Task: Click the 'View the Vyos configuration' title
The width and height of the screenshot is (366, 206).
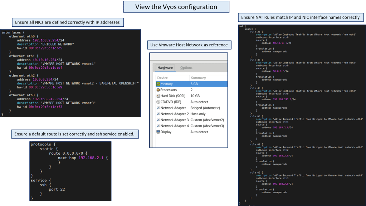Action: [176, 7]
